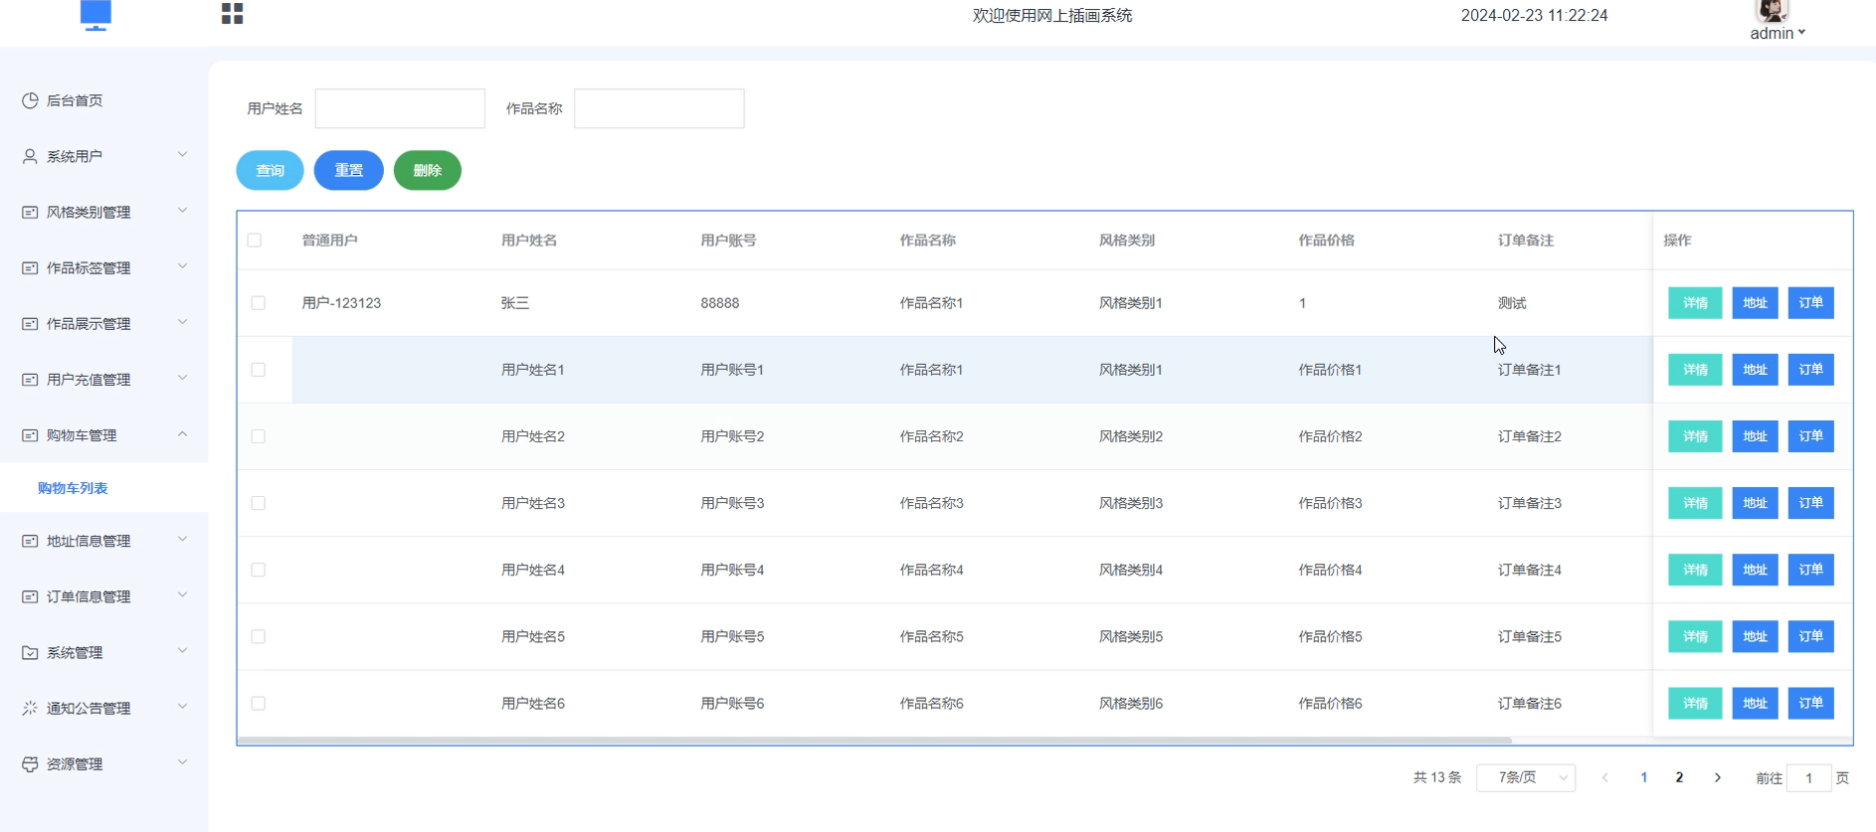Focus the 前往 page number input
This screenshot has height=832, width=1876.
[x=1808, y=778]
